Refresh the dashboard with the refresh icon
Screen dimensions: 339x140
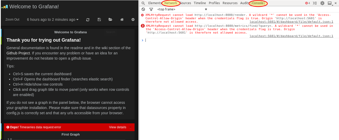[88, 20]
